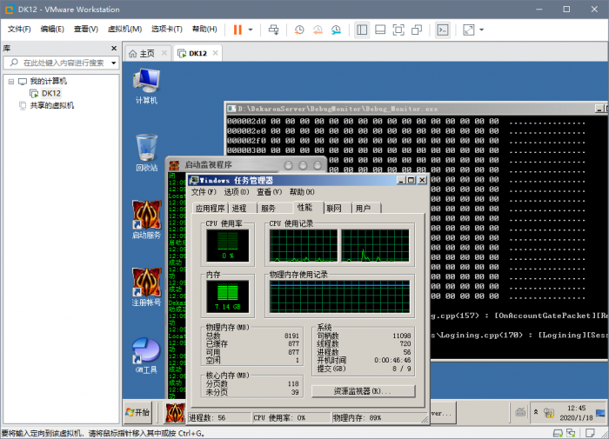Open Task Manager 选项(O) menu

(x=236, y=192)
